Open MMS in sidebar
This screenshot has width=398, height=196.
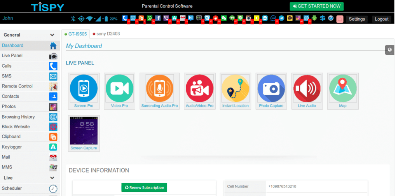[30, 167]
